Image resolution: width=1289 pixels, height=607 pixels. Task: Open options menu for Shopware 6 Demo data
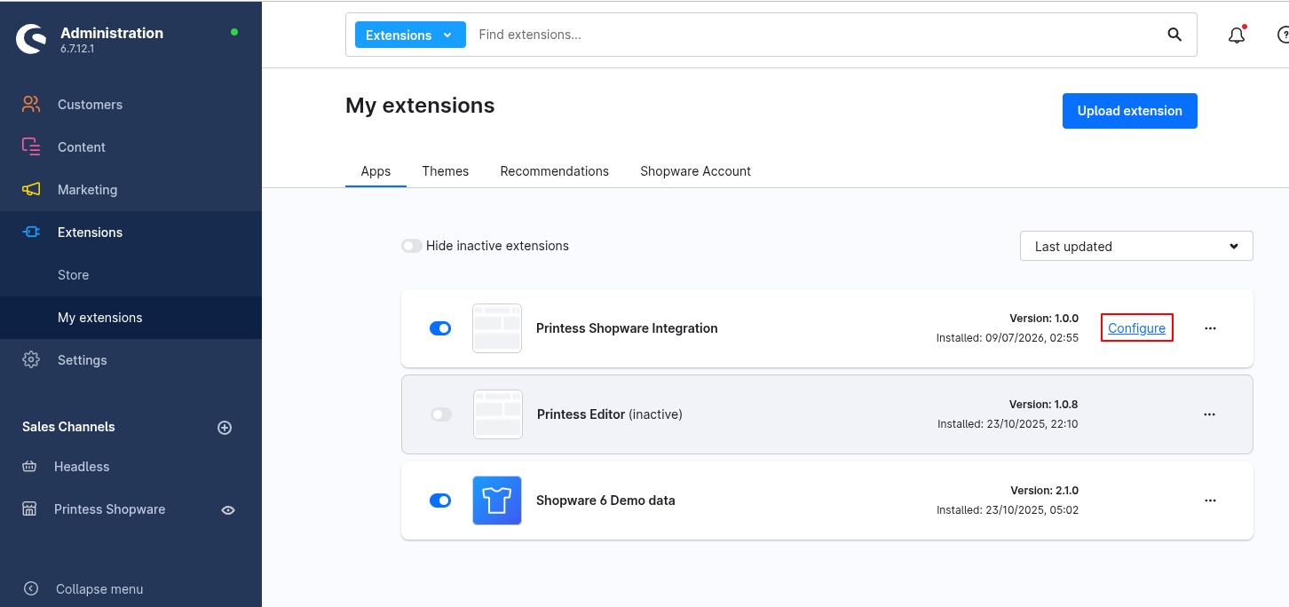click(x=1210, y=501)
